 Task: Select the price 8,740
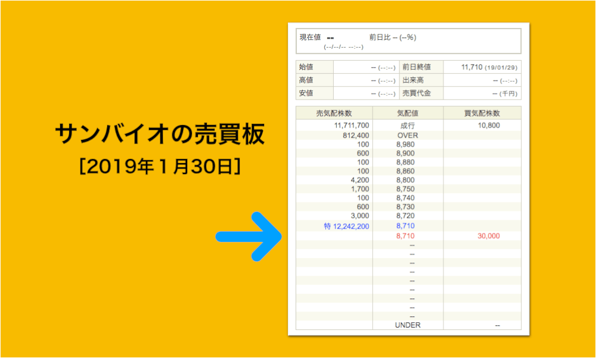pos(405,198)
